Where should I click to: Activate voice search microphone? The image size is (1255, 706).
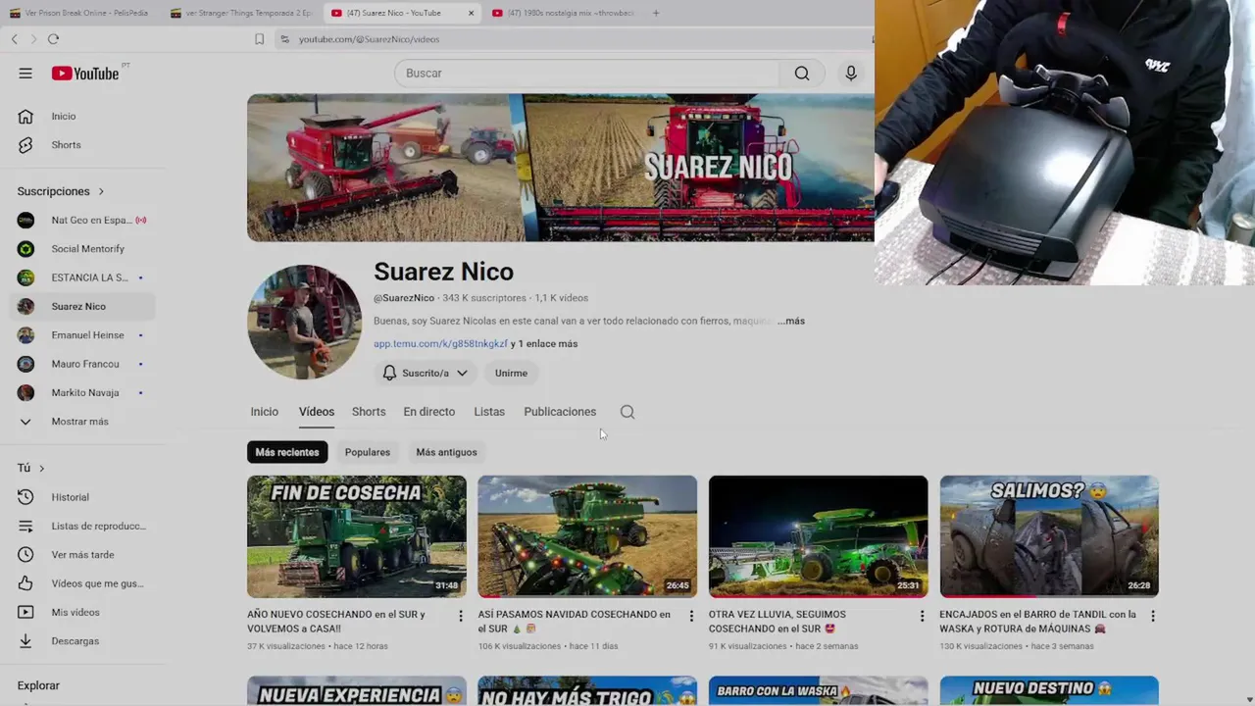[x=851, y=74]
